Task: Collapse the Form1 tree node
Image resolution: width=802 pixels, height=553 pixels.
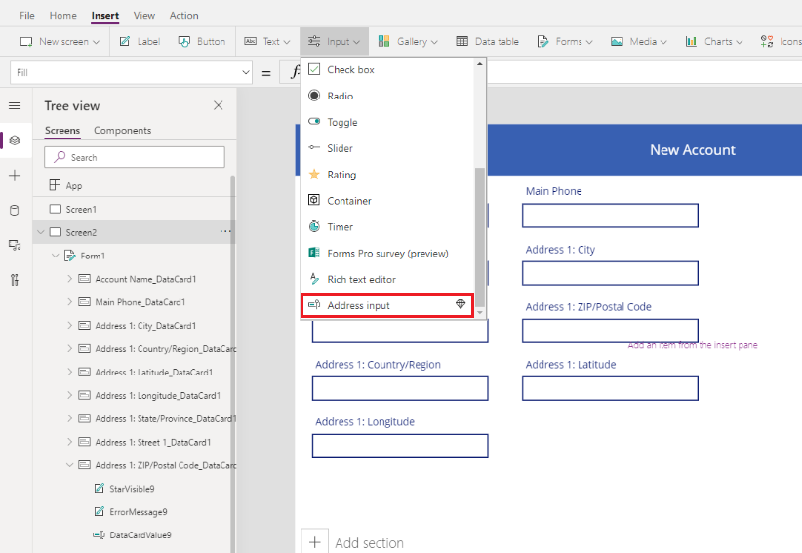Action: tap(56, 256)
